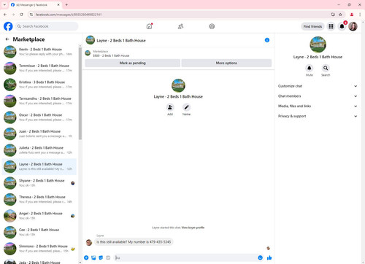Open Chrome menu three dots
Screen dimensions: 365x264
click(x=360, y=15)
